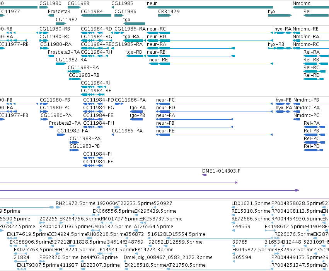Click protein label CG11982-PA
This screenshot has width=329, height=271.
(x=73, y=131)
